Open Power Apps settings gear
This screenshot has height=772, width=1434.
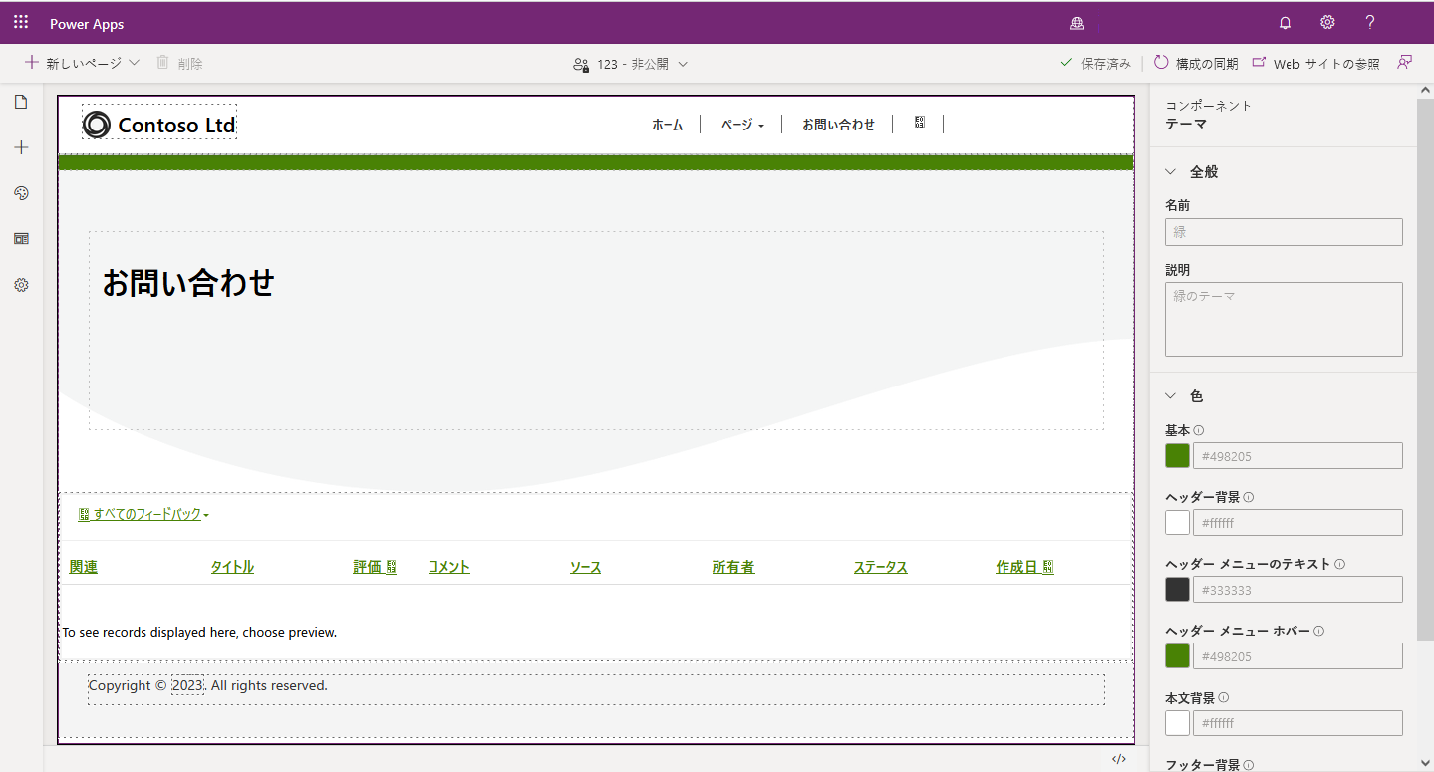pos(1327,23)
